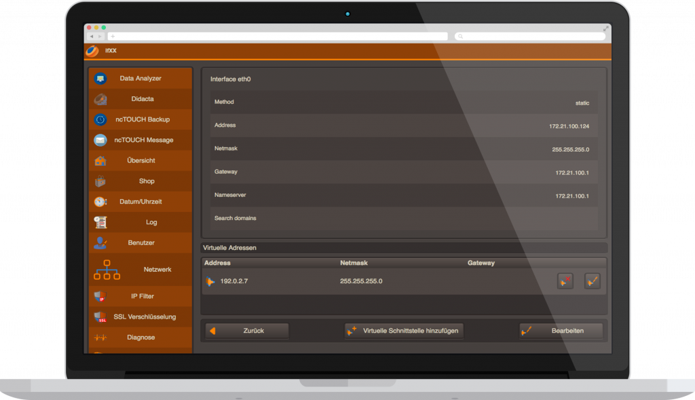
Task: Open Diagnose section
Action: click(140, 338)
